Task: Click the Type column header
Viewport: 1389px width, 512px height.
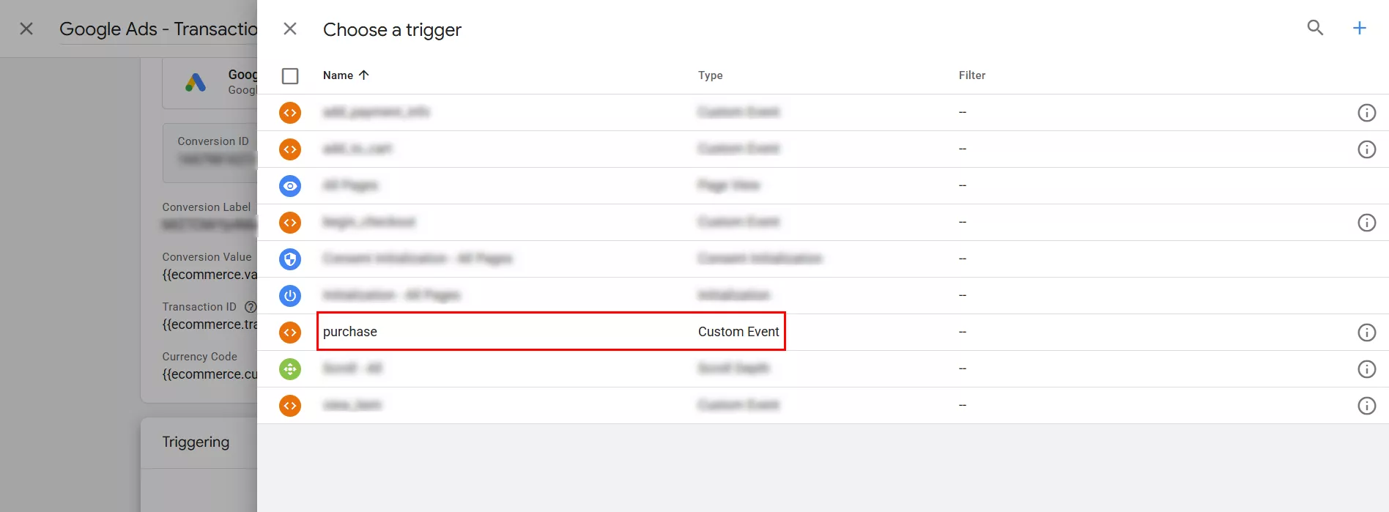Action: [710, 75]
